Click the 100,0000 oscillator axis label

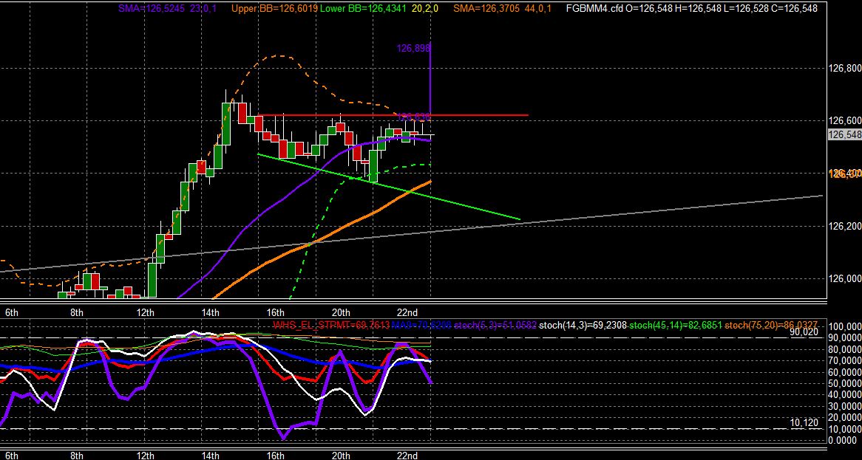pyautogui.click(x=844, y=327)
